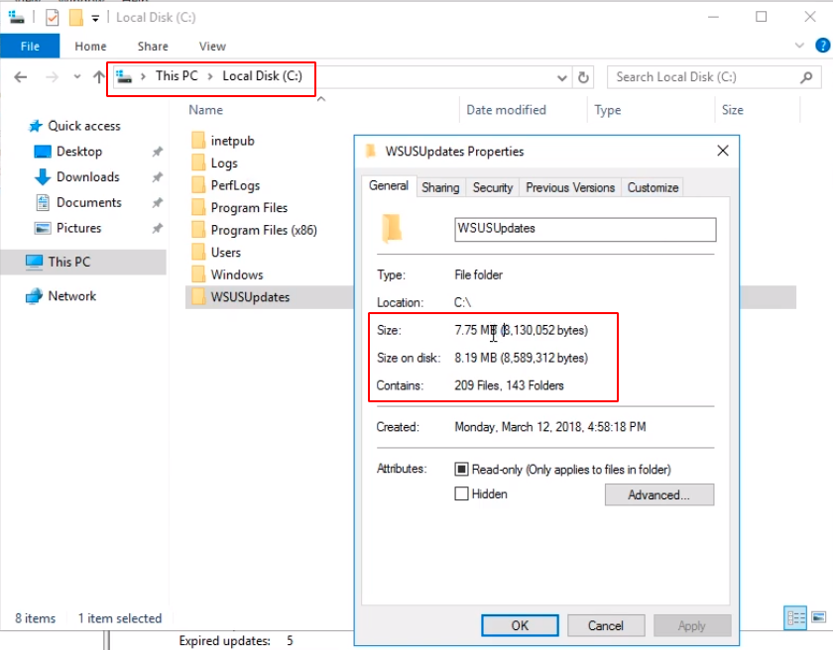Image resolution: width=833 pixels, height=650 pixels.
Task: Open Documents in the navigation pane
Action: 88,202
